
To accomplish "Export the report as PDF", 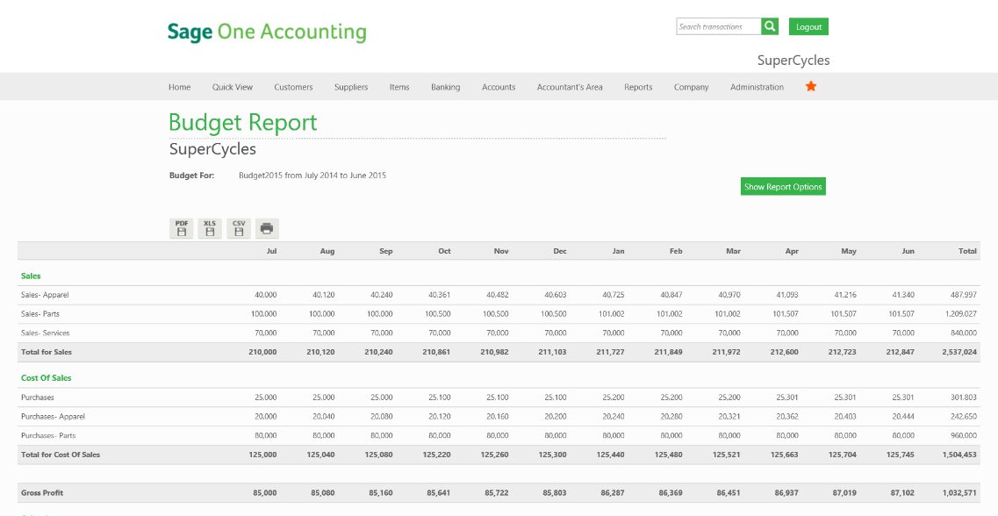I will click(x=182, y=228).
